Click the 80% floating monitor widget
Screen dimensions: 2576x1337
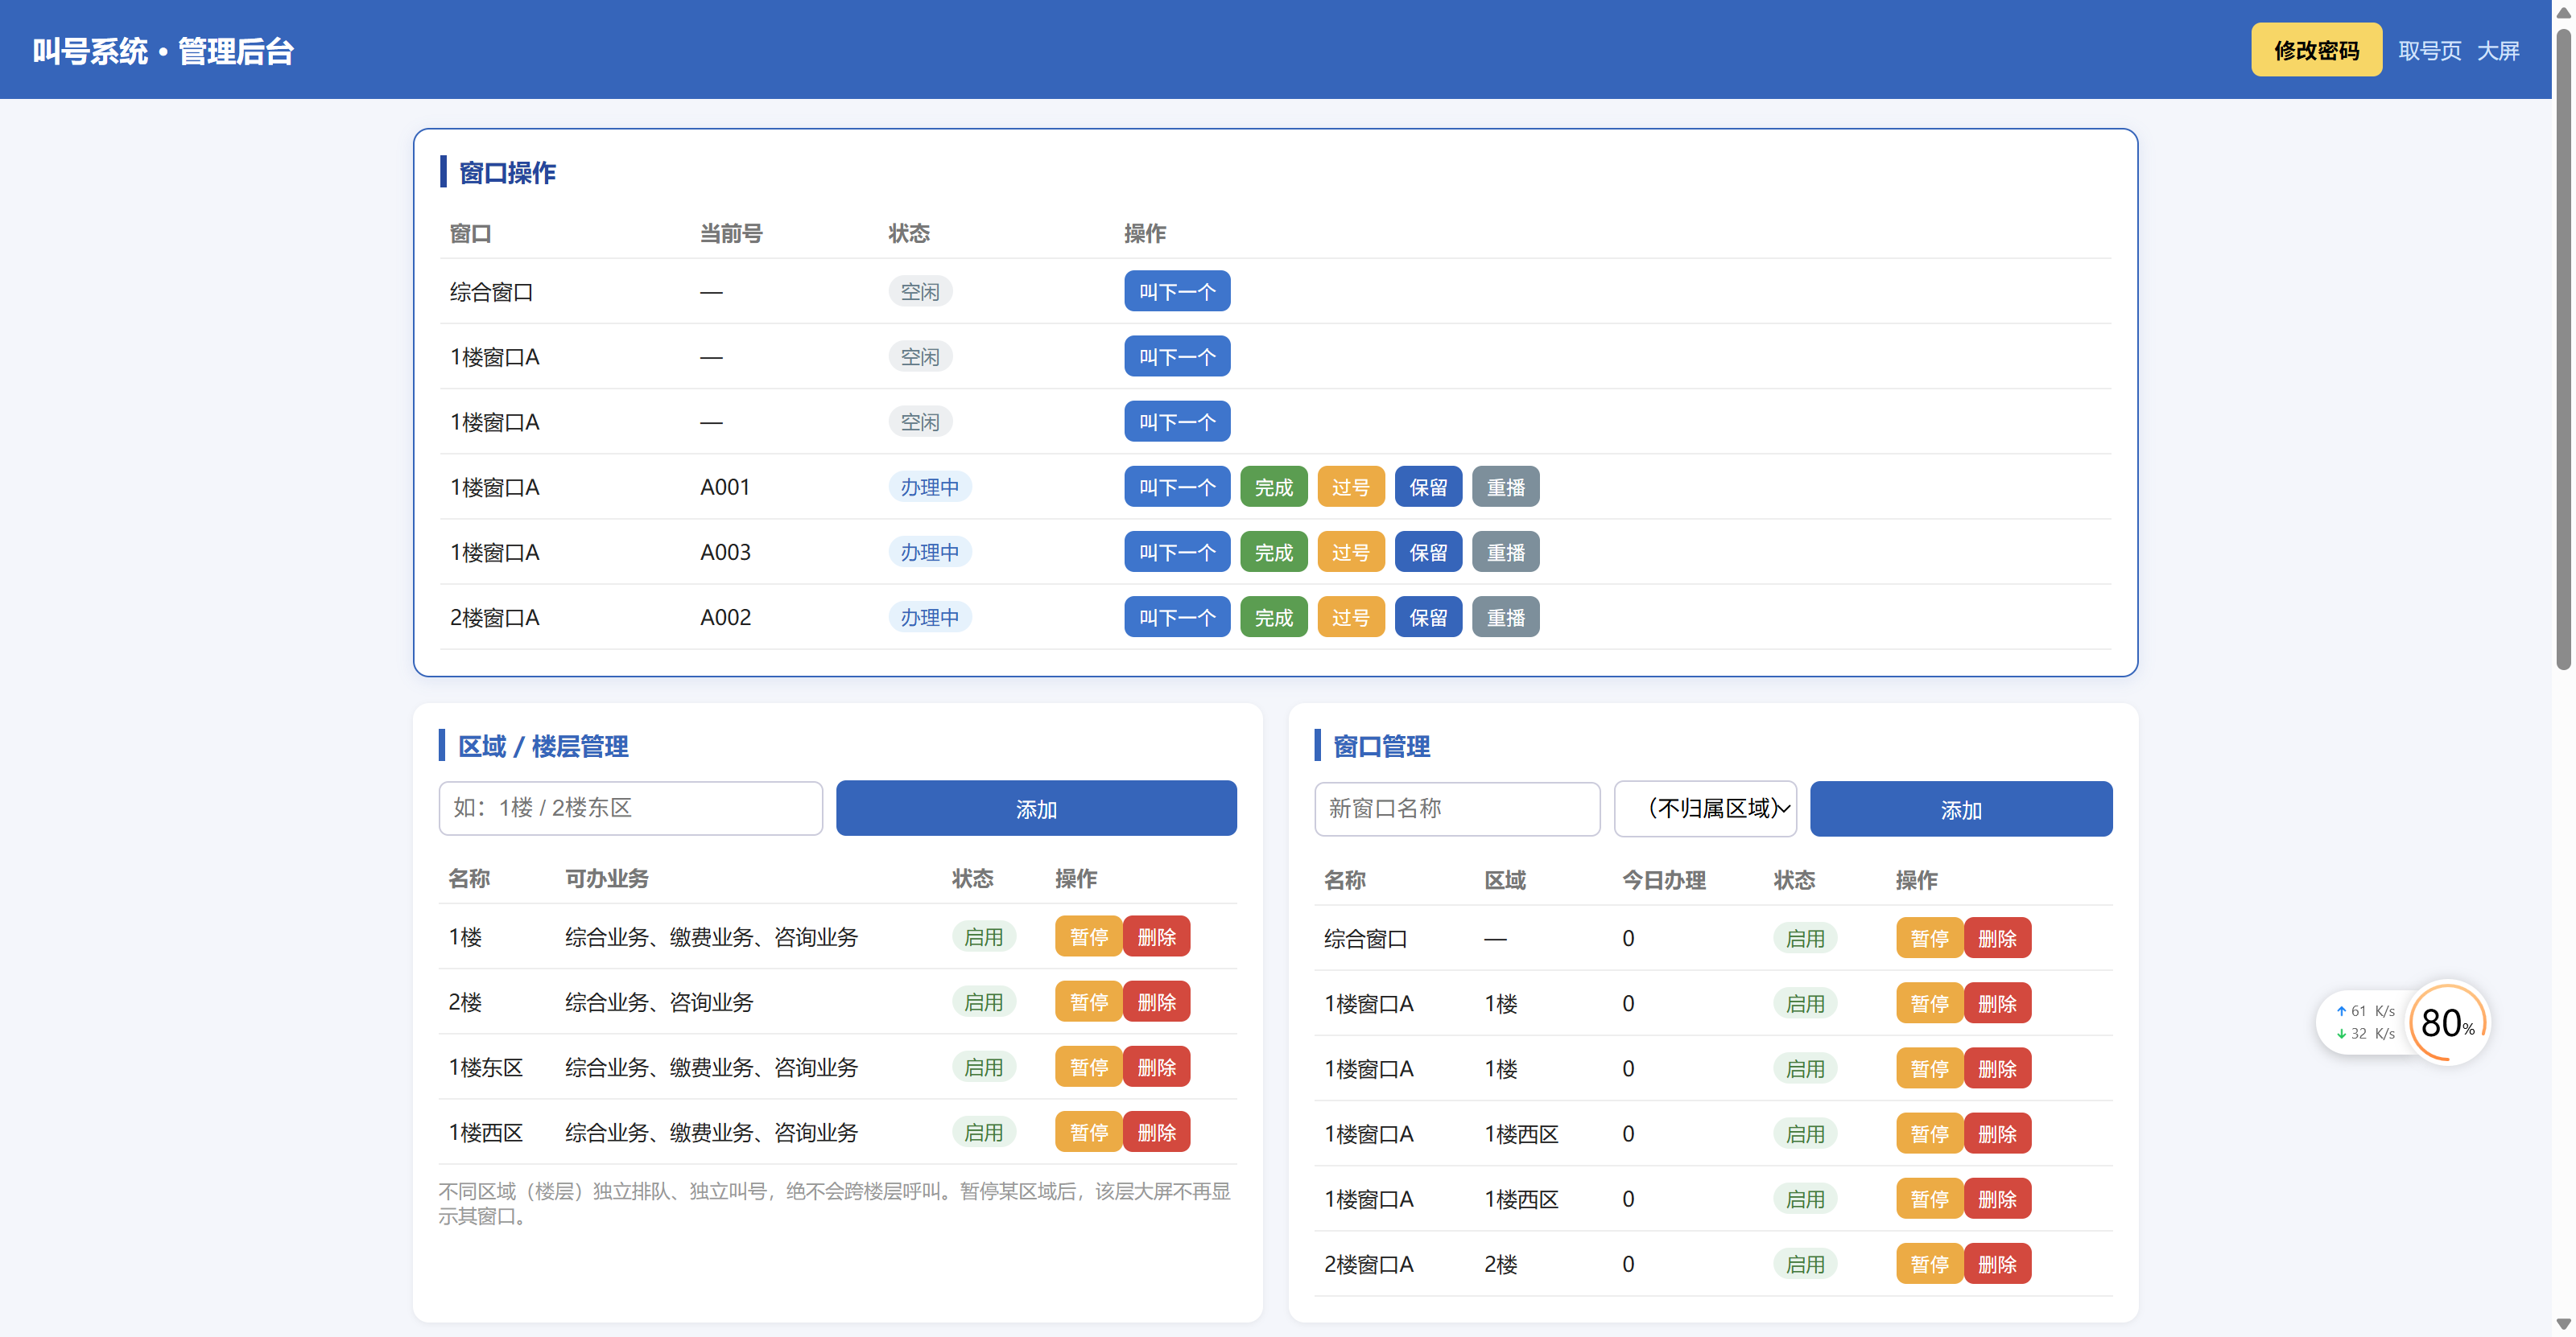(2447, 1022)
